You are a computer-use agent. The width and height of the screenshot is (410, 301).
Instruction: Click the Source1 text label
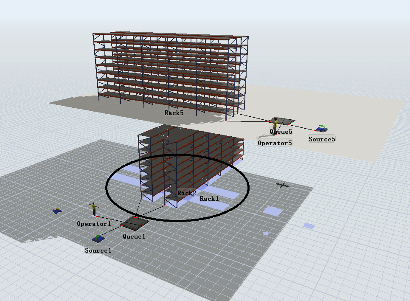point(98,250)
